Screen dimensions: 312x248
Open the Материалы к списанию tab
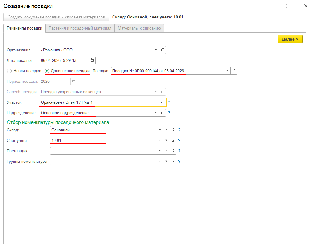click(139, 28)
